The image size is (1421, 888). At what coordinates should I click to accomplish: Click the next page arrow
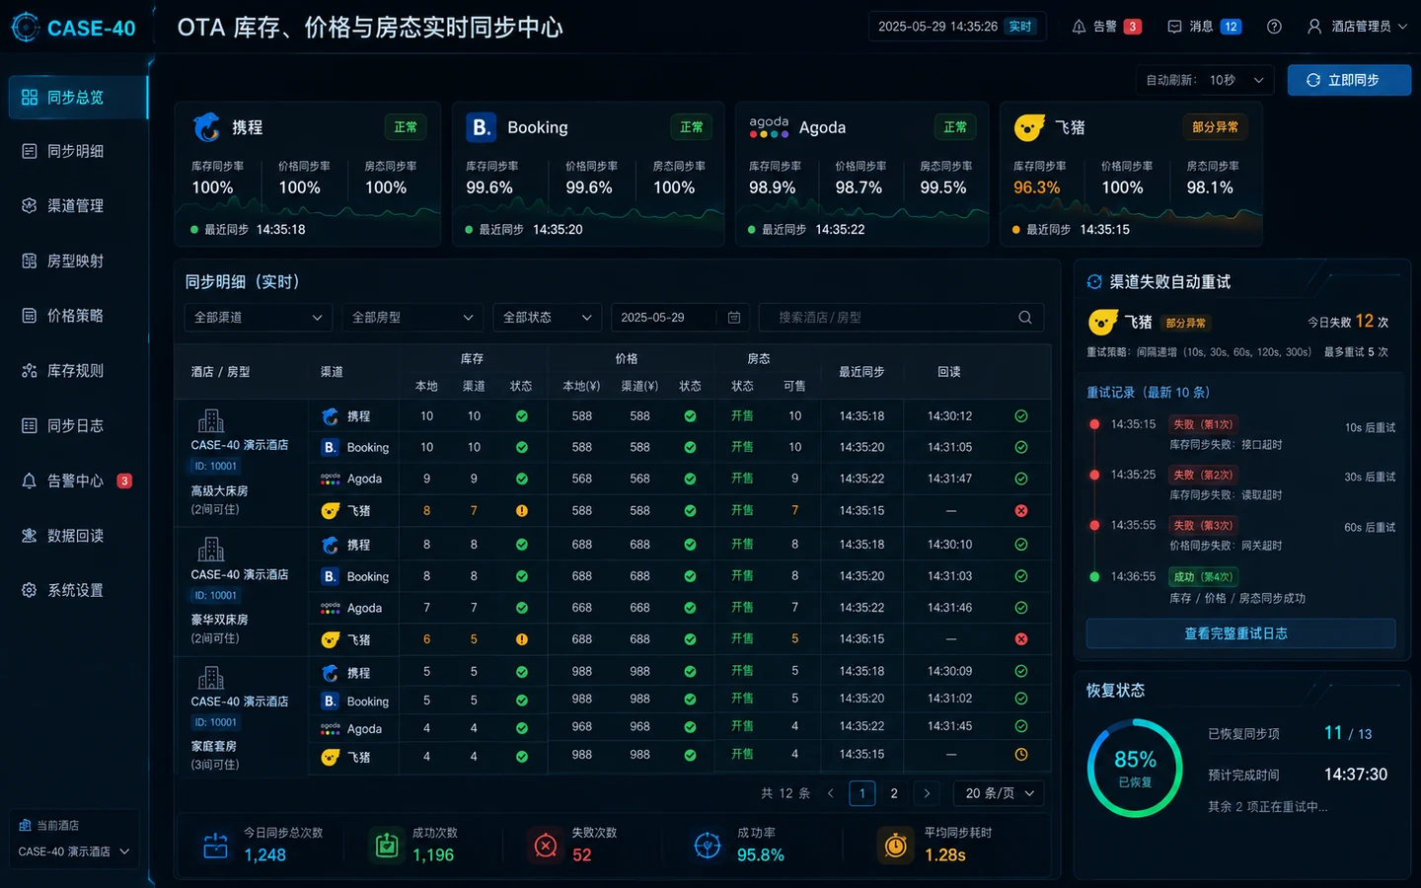[927, 793]
